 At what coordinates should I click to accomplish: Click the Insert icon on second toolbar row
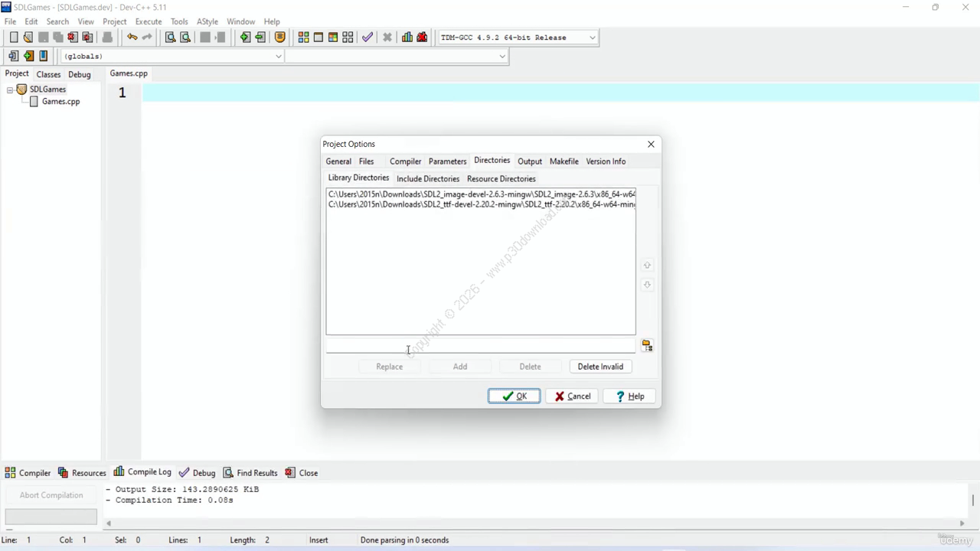point(13,56)
